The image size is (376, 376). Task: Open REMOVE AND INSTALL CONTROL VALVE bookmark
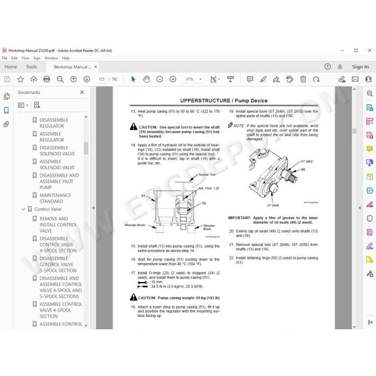point(58,225)
